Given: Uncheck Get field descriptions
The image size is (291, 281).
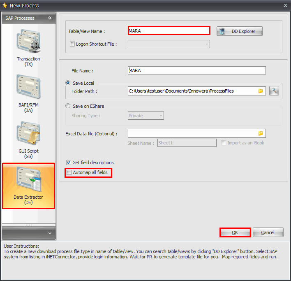Looking at the screenshot, I should (x=69, y=163).
